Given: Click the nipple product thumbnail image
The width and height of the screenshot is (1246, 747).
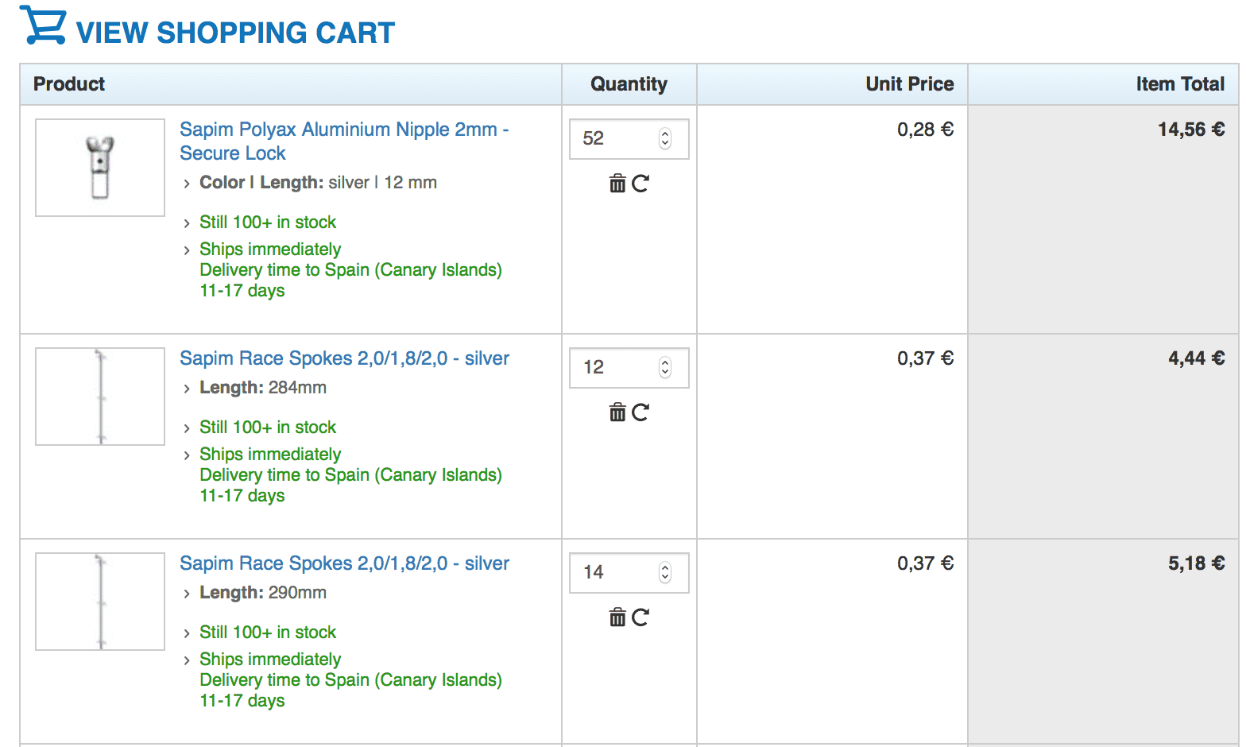Looking at the screenshot, I should [100, 168].
